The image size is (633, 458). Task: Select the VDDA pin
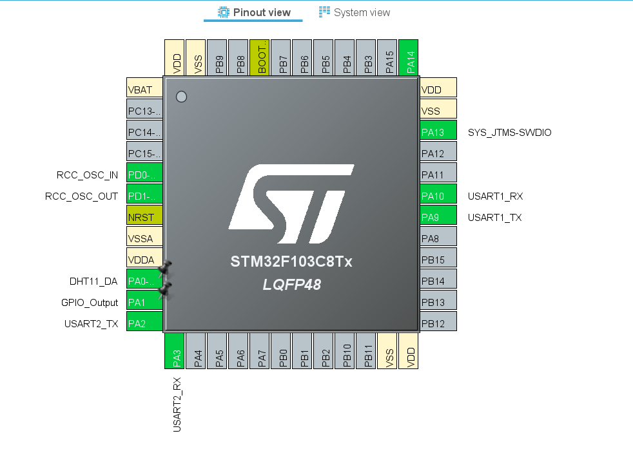coord(144,258)
